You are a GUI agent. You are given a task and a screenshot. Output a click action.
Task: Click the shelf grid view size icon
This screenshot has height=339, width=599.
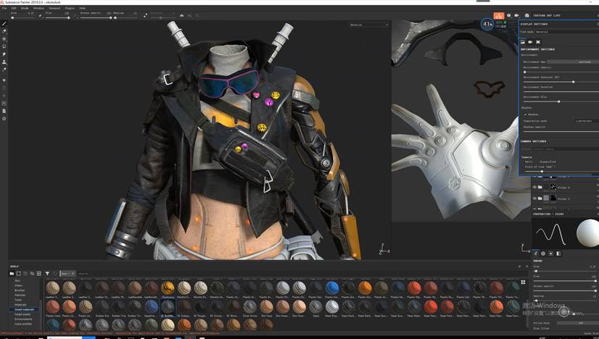(523, 282)
